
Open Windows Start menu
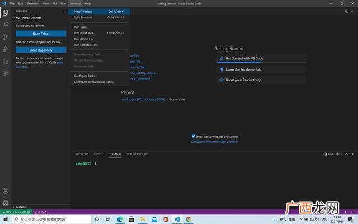pyautogui.click(x=6, y=220)
